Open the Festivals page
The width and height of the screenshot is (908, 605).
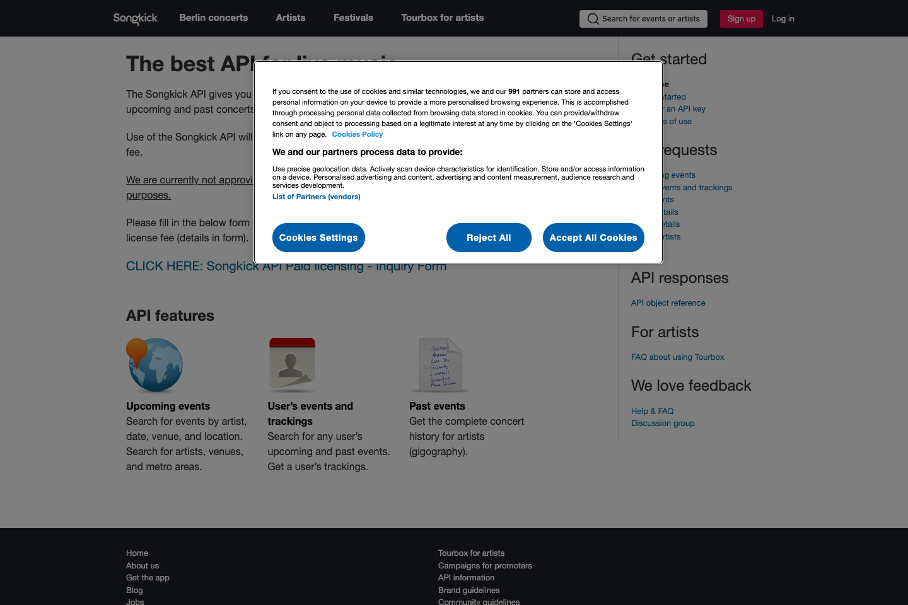[352, 18]
